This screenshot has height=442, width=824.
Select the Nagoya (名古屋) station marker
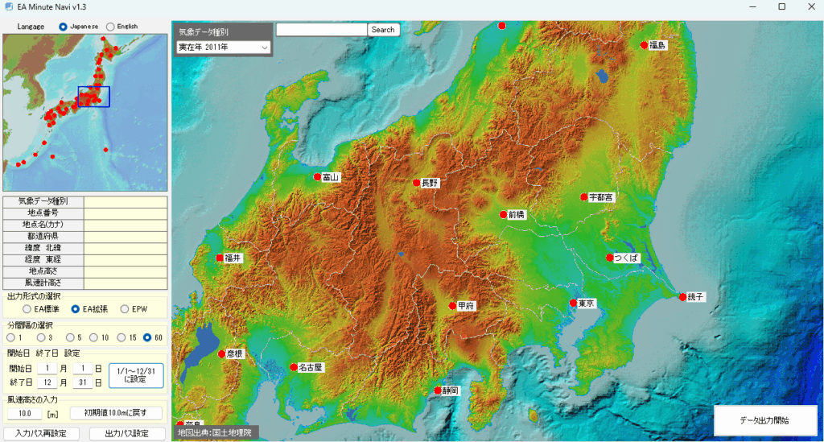click(x=294, y=367)
